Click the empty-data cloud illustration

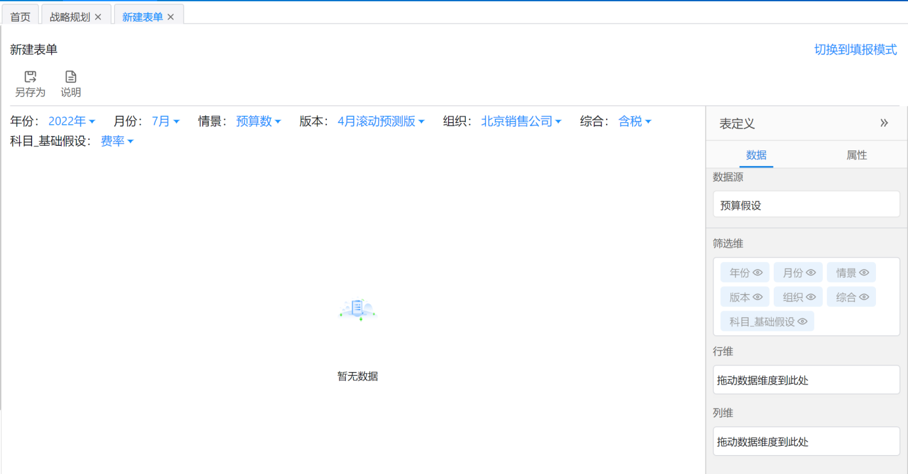(358, 309)
